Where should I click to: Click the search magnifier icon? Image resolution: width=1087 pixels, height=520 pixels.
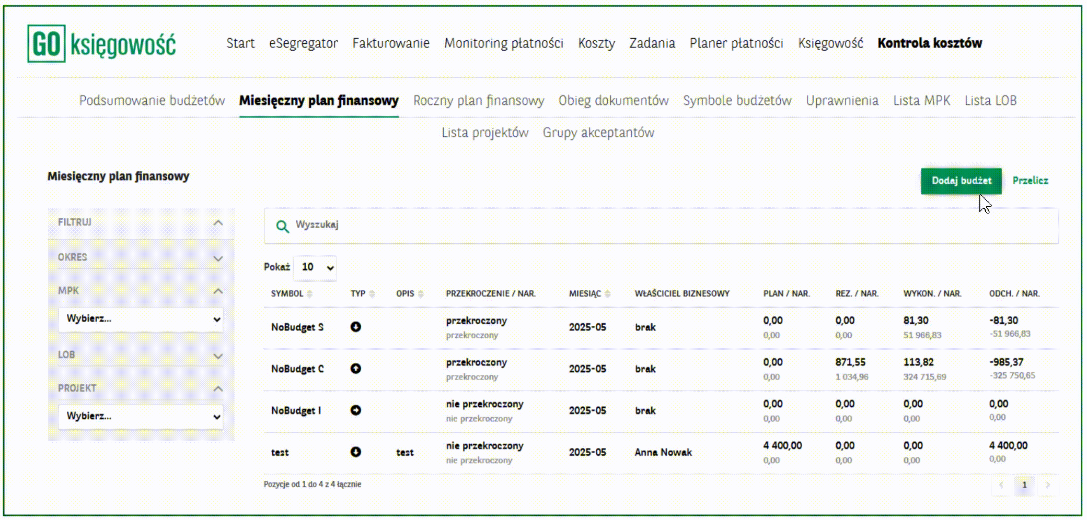click(282, 226)
